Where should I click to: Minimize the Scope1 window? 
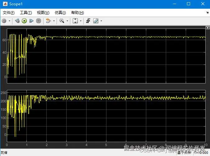tap(175, 4)
